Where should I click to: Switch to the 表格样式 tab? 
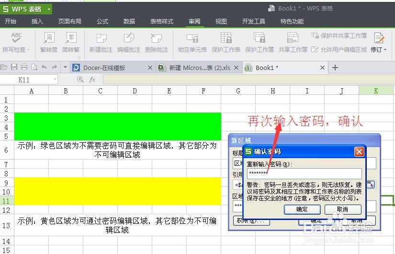(162, 22)
